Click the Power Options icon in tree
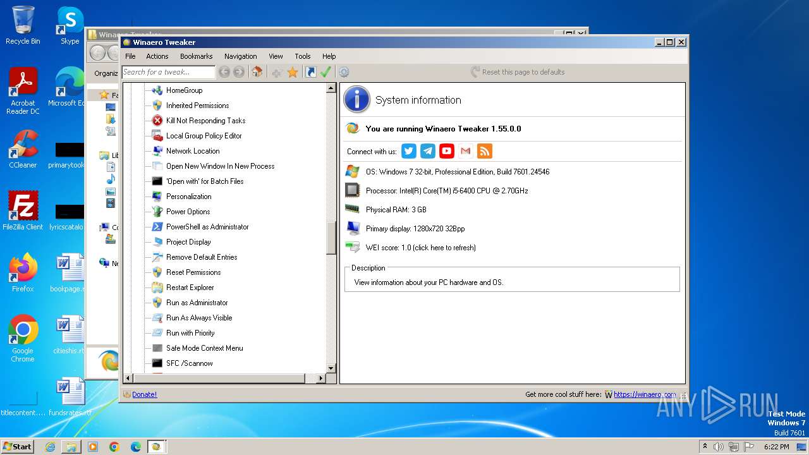This screenshot has width=809, height=455. 157,212
